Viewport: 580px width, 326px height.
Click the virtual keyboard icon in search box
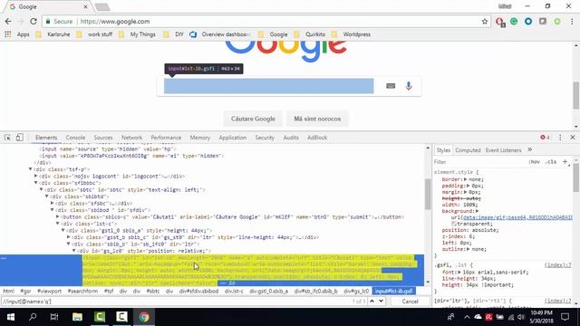[391, 86]
